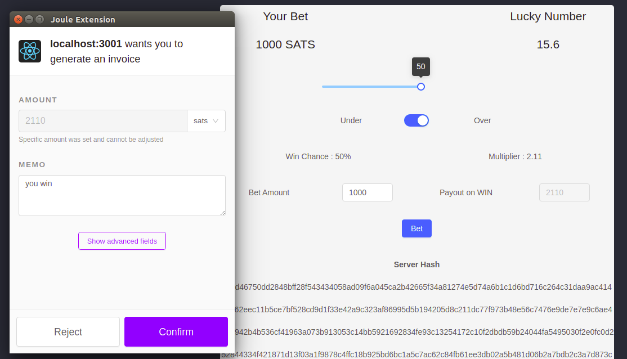Click the React atom logo icon
Image resolution: width=627 pixels, height=359 pixels.
30,51
